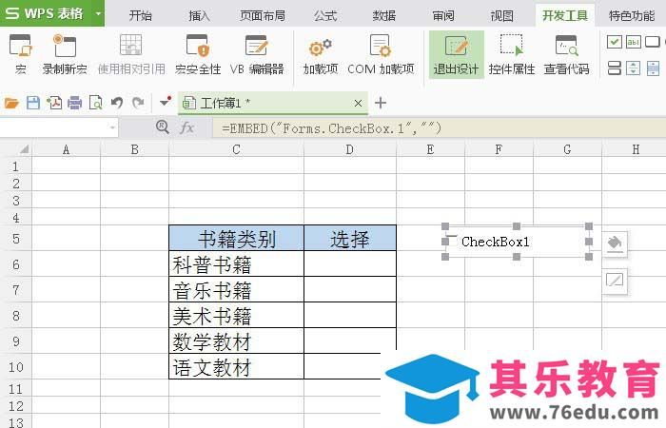
Task: Switch to the 插入 tab
Action: click(x=199, y=16)
